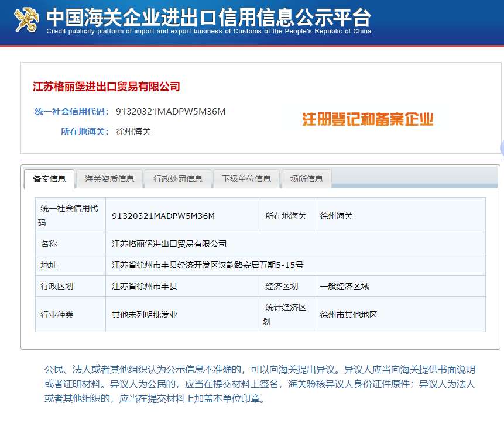Image resolution: width=504 pixels, height=427 pixels.
Task: Click the platform title 中国海关企业进出口信用信息公示平台
Action: pos(208,17)
